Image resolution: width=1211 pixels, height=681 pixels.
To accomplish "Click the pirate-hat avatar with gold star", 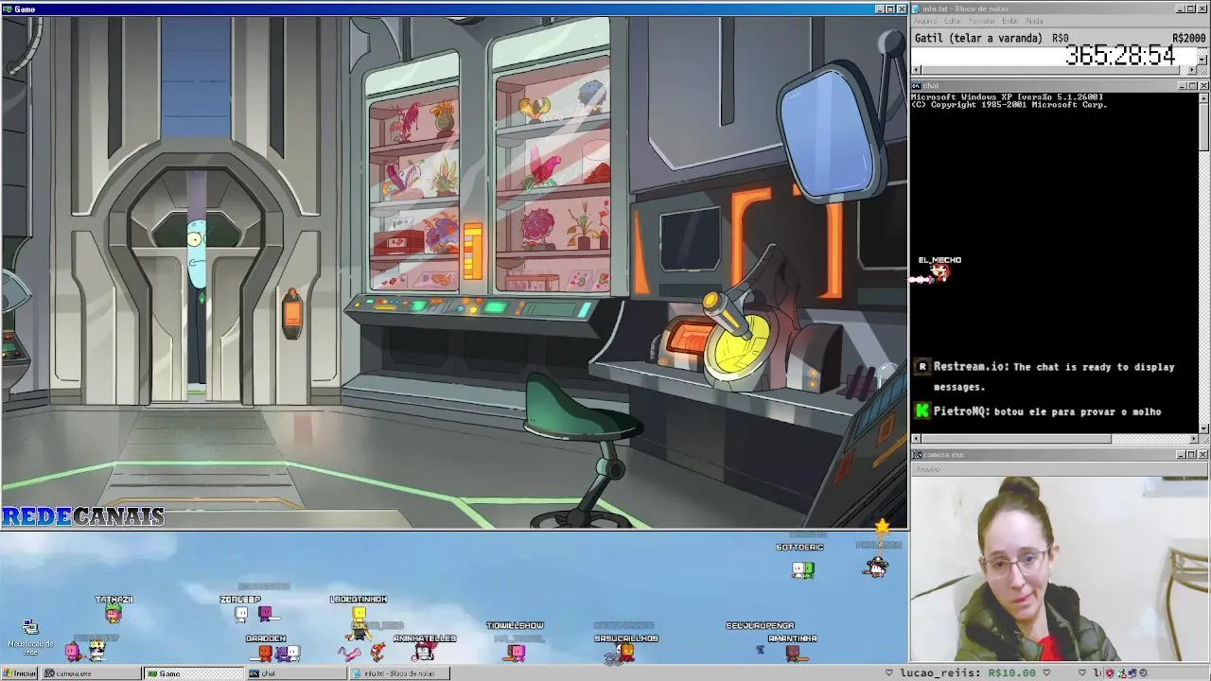I will point(877,565).
